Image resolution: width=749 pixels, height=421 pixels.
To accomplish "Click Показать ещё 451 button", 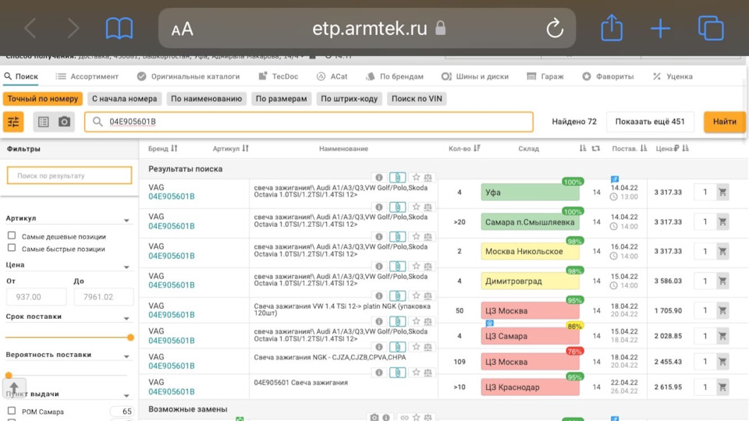I will [x=650, y=122].
